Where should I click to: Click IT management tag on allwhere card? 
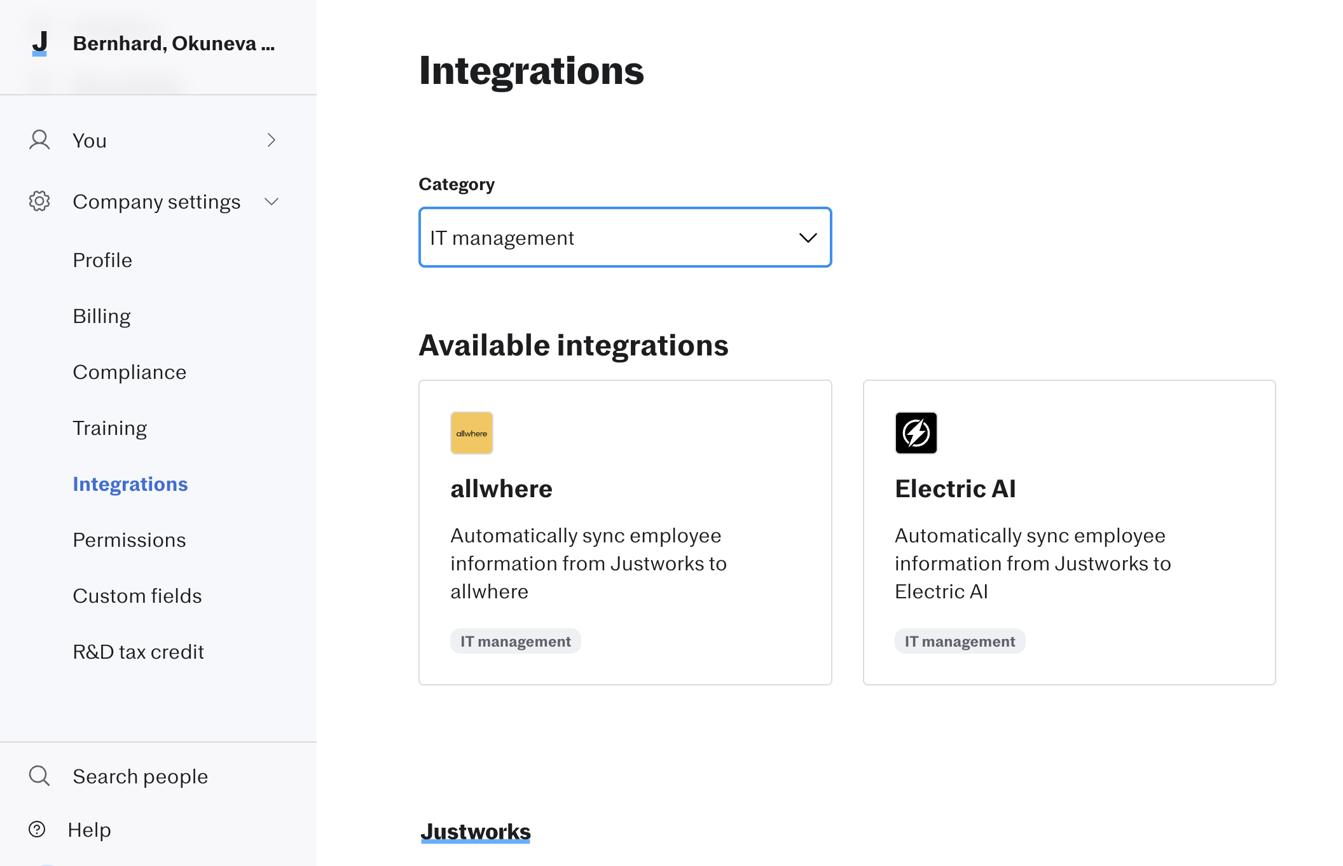tap(516, 641)
